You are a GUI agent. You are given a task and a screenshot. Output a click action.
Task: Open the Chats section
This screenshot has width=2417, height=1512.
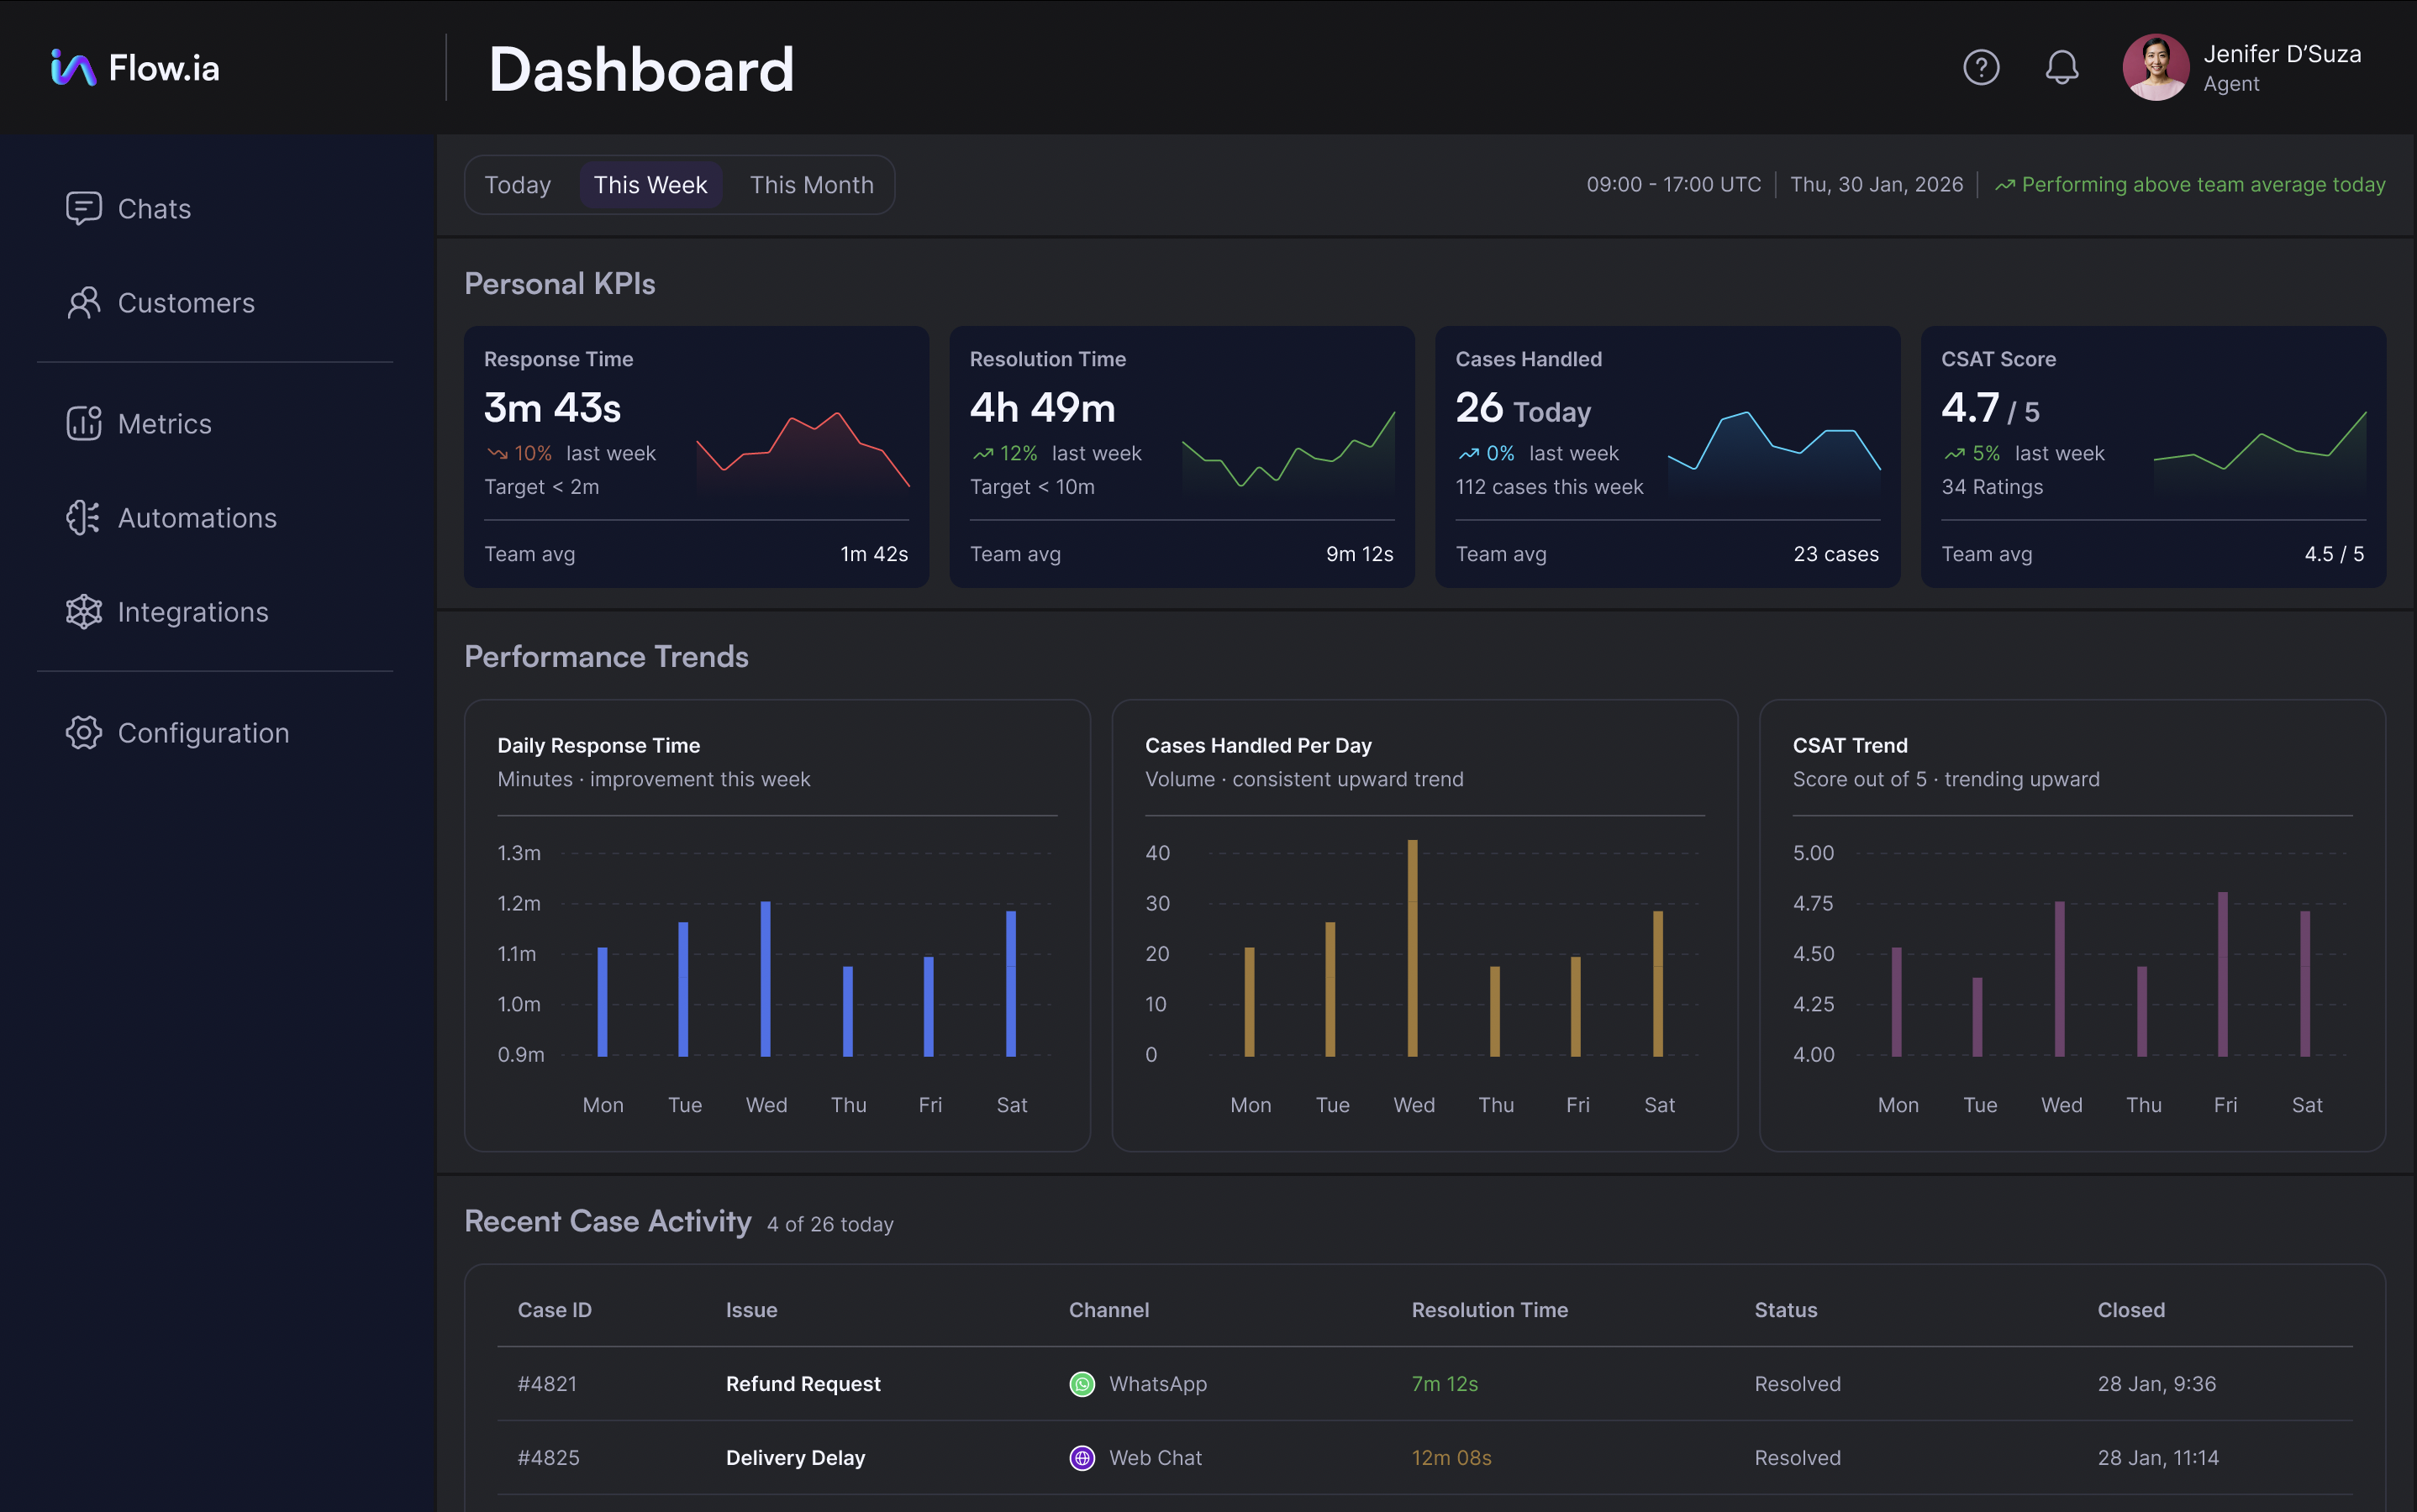[x=154, y=208]
